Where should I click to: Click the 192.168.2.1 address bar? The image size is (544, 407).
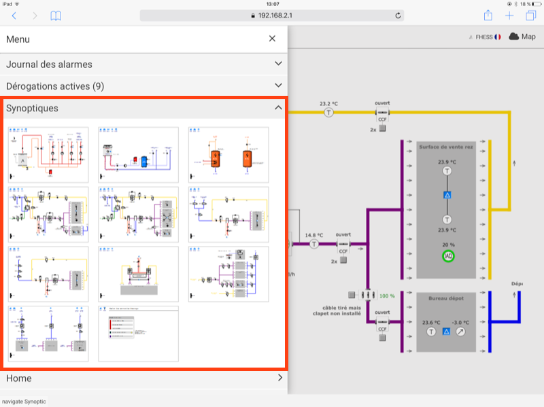pos(271,16)
